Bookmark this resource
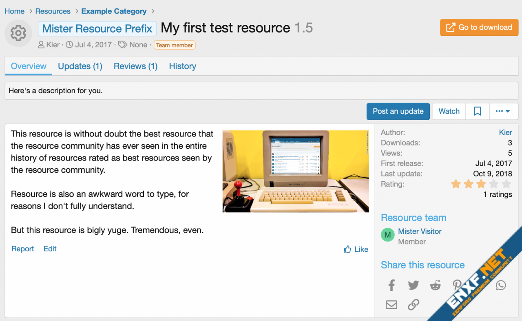 point(477,111)
